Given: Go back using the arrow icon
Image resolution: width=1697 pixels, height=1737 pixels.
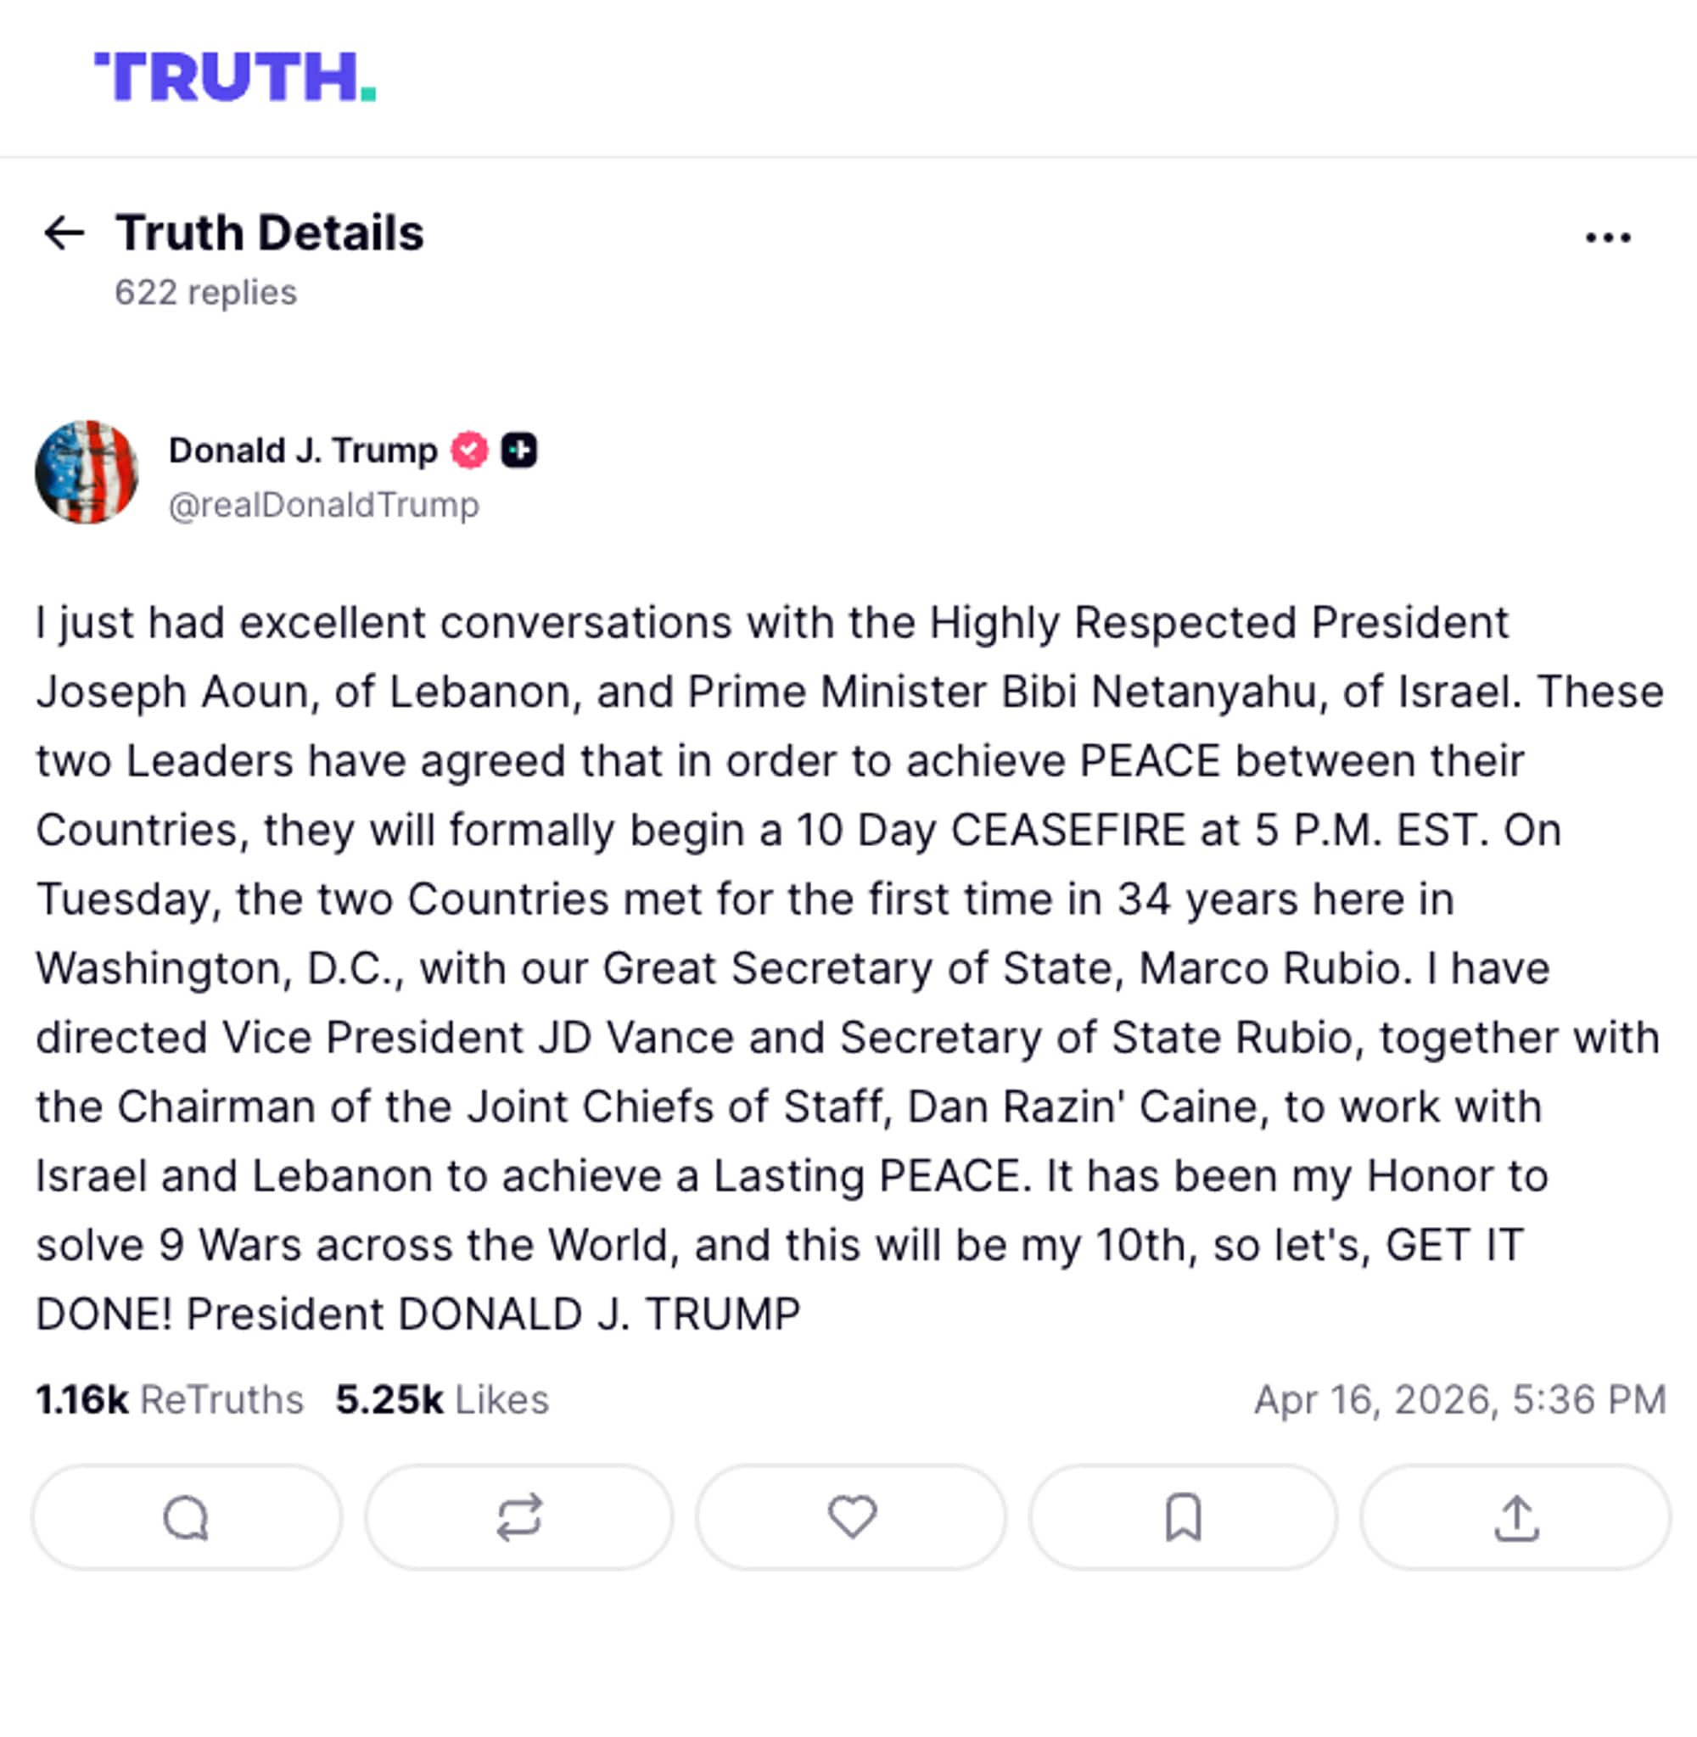Looking at the screenshot, I should 64,233.
